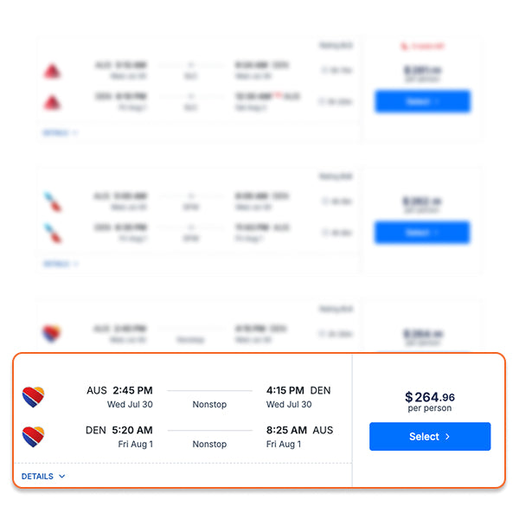Viewport: 519px width, 519px height.
Task: Choose the Select button on the American Airlines card
Action: tap(422, 233)
